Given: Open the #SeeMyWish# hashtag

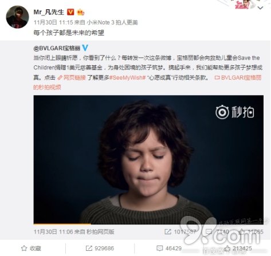Looking at the screenshot, I should tap(128, 78).
